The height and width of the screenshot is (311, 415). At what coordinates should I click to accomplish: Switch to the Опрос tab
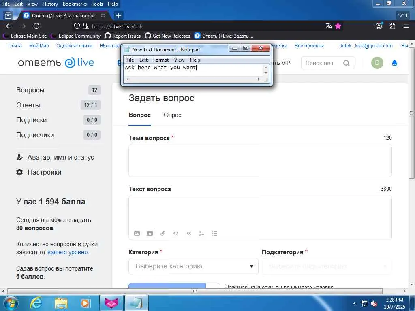click(x=172, y=115)
